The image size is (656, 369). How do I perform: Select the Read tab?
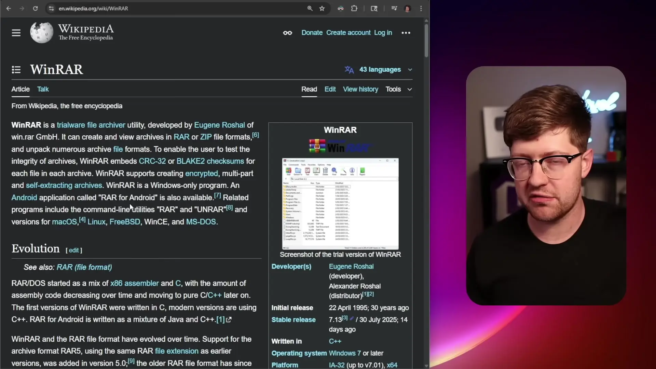(x=309, y=89)
